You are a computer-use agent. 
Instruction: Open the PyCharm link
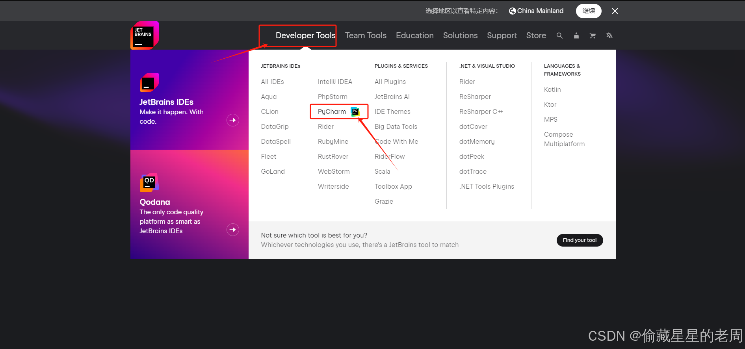click(332, 112)
